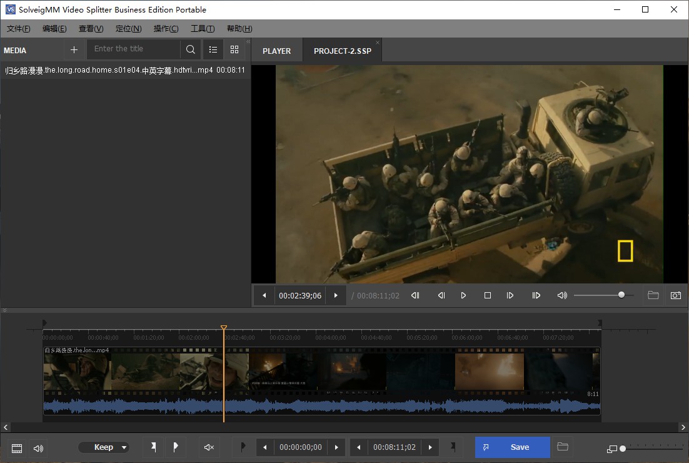This screenshot has width=689, height=463.
Task: Click the add media plus icon
Action: tap(74, 50)
